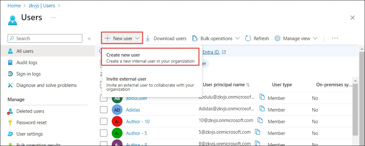Click the Bulk operations document icon
Screen dimensions: 365x146
point(195,38)
